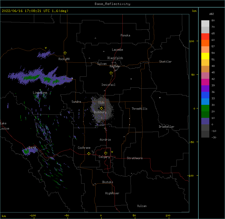Choose the magenta 39-42 dBZ legend swatch
The width and height of the screenshot is (225, 219).
click(205, 82)
